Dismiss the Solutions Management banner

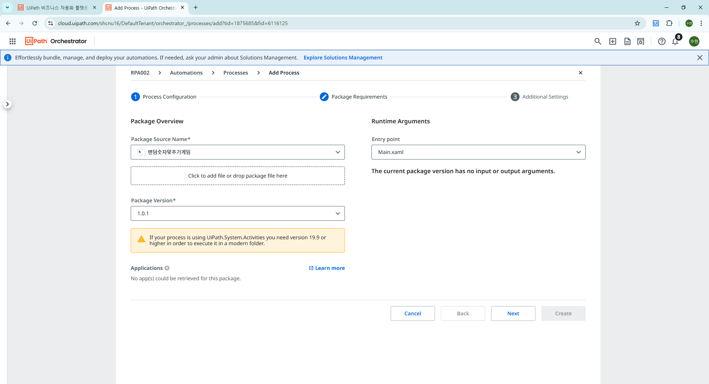point(700,58)
